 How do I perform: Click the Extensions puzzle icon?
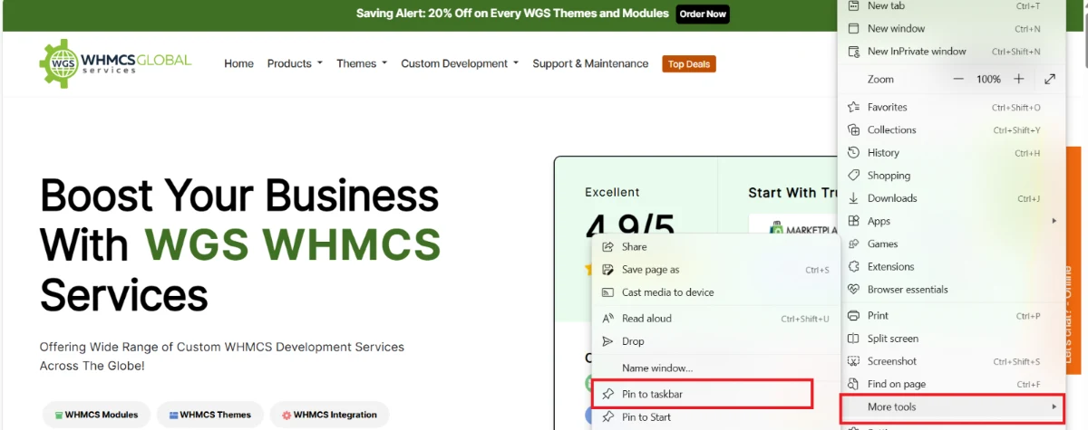point(852,267)
